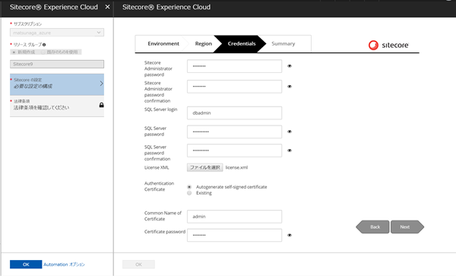Open the Automation オプション link
The width and height of the screenshot is (456, 276).
pyautogui.click(x=65, y=265)
